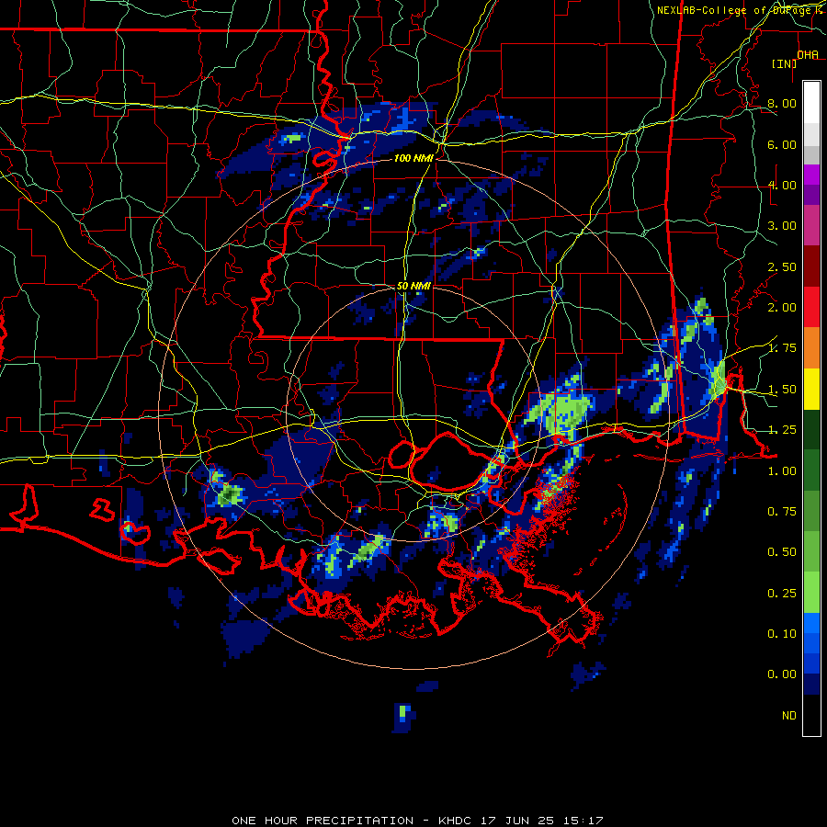
Task: Click the 1.75 legend value
Action: click(782, 348)
